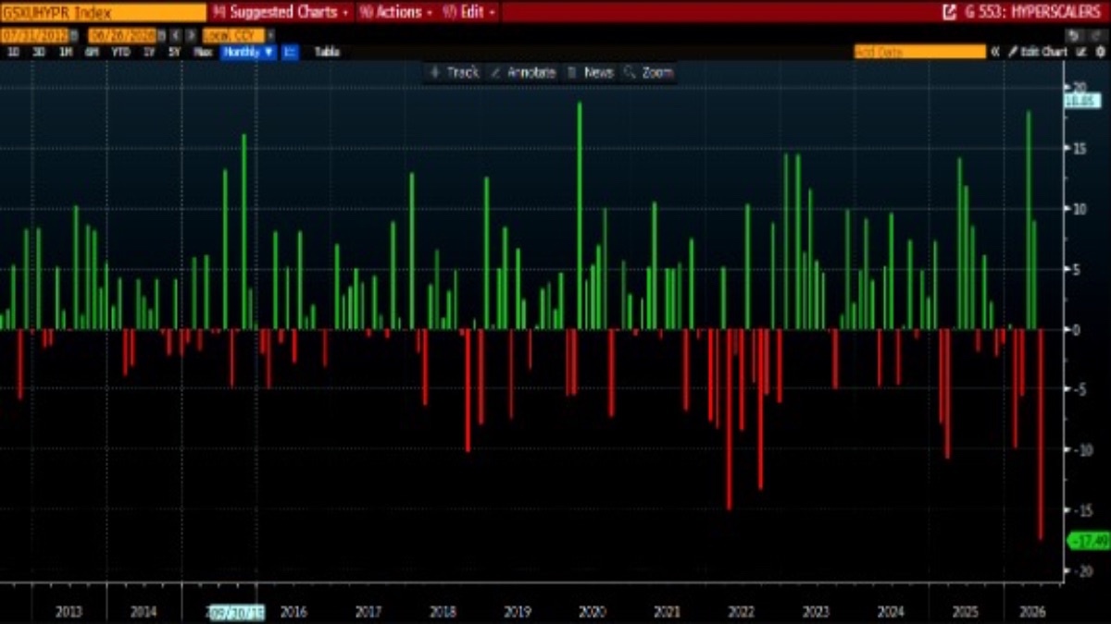Open the Monthly periodicity dropdown
Screen dimensions: 1111x624
pos(249,53)
